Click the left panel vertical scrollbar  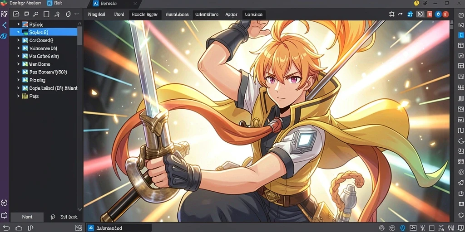coord(80,34)
